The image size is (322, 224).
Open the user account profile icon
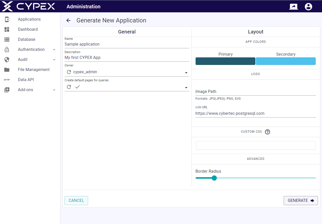(308, 7)
